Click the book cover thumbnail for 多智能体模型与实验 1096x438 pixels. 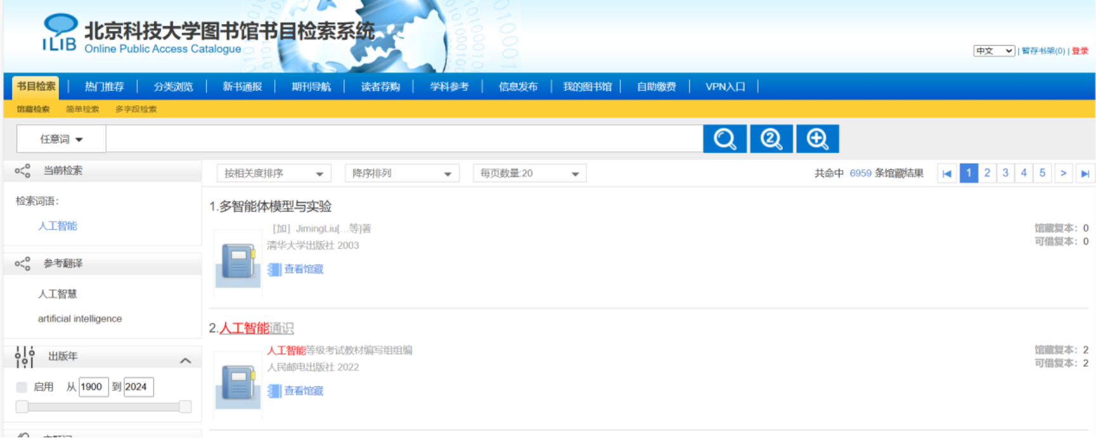(x=238, y=263)
